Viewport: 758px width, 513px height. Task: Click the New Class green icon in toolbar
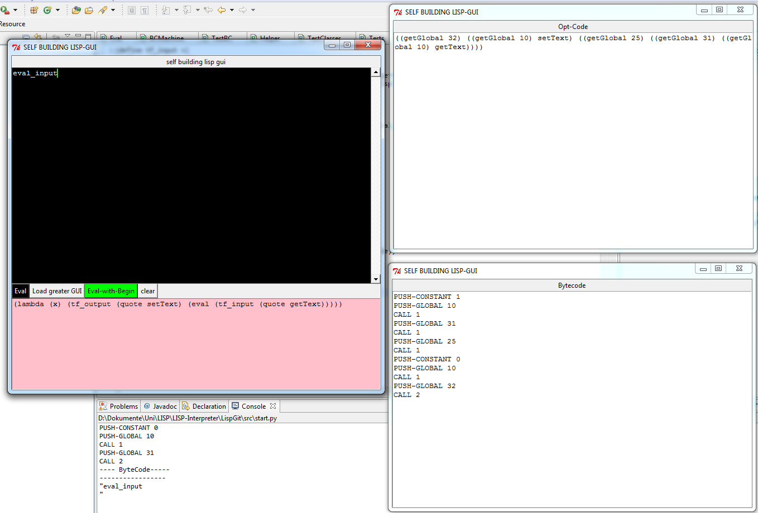tap(47, 10)
